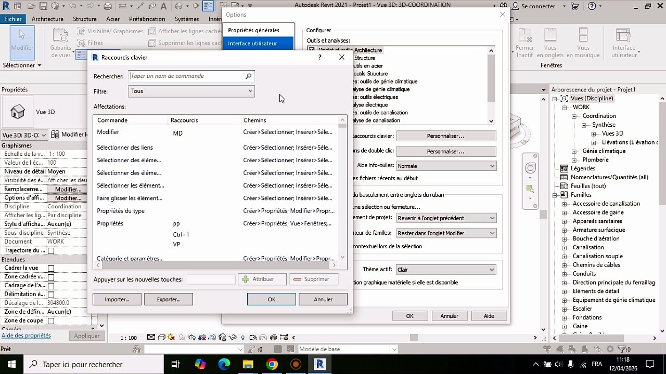The image size is (666, 374).
Task: Toggle the Zone de coupe checkbox
Action: coord(51,321)
